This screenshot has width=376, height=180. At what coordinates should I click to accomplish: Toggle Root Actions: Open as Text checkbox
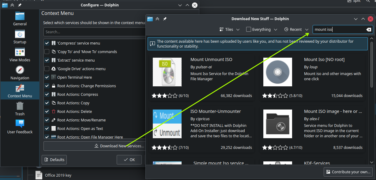(x=47, y=129)
